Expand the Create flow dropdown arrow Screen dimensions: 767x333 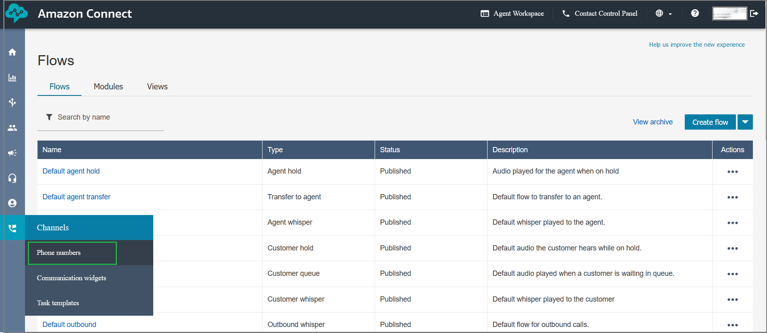point(745,122)
